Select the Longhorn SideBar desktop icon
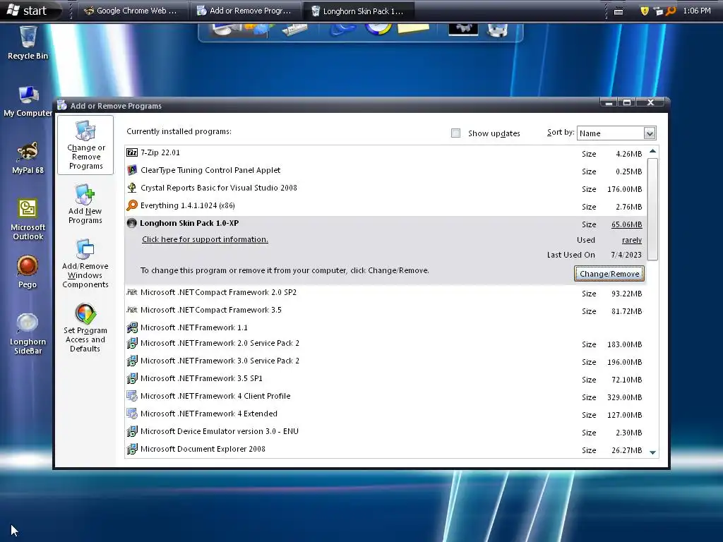 [28, 333]
